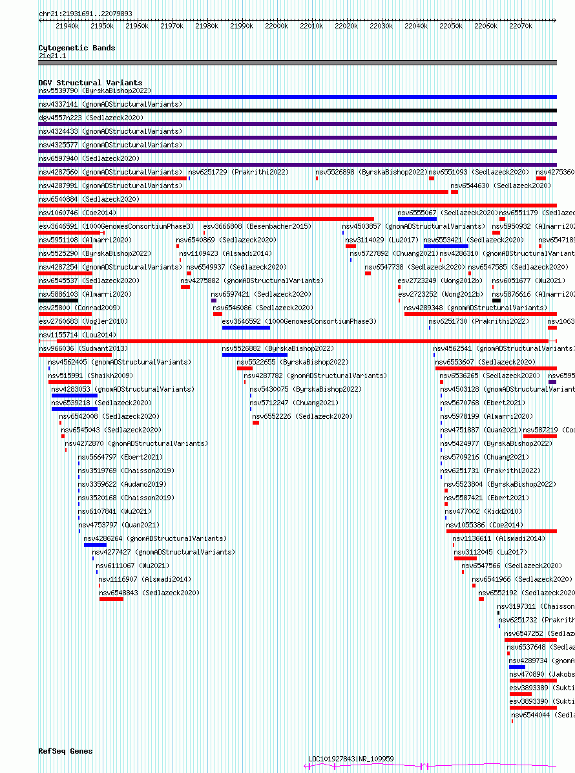Screen dimensions: 575x773
Task: Click nsv3114029 (Lu2017) label
Action: 382,240
